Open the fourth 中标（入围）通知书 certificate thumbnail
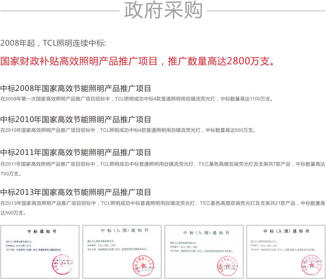 pyautogui.click(x=286, y=252)
